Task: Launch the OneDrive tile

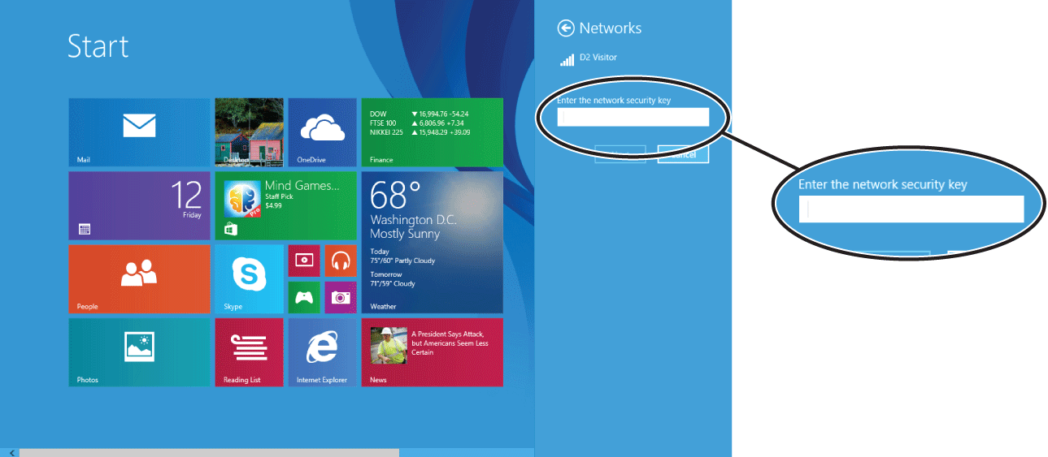Action: tap(322, 132)
